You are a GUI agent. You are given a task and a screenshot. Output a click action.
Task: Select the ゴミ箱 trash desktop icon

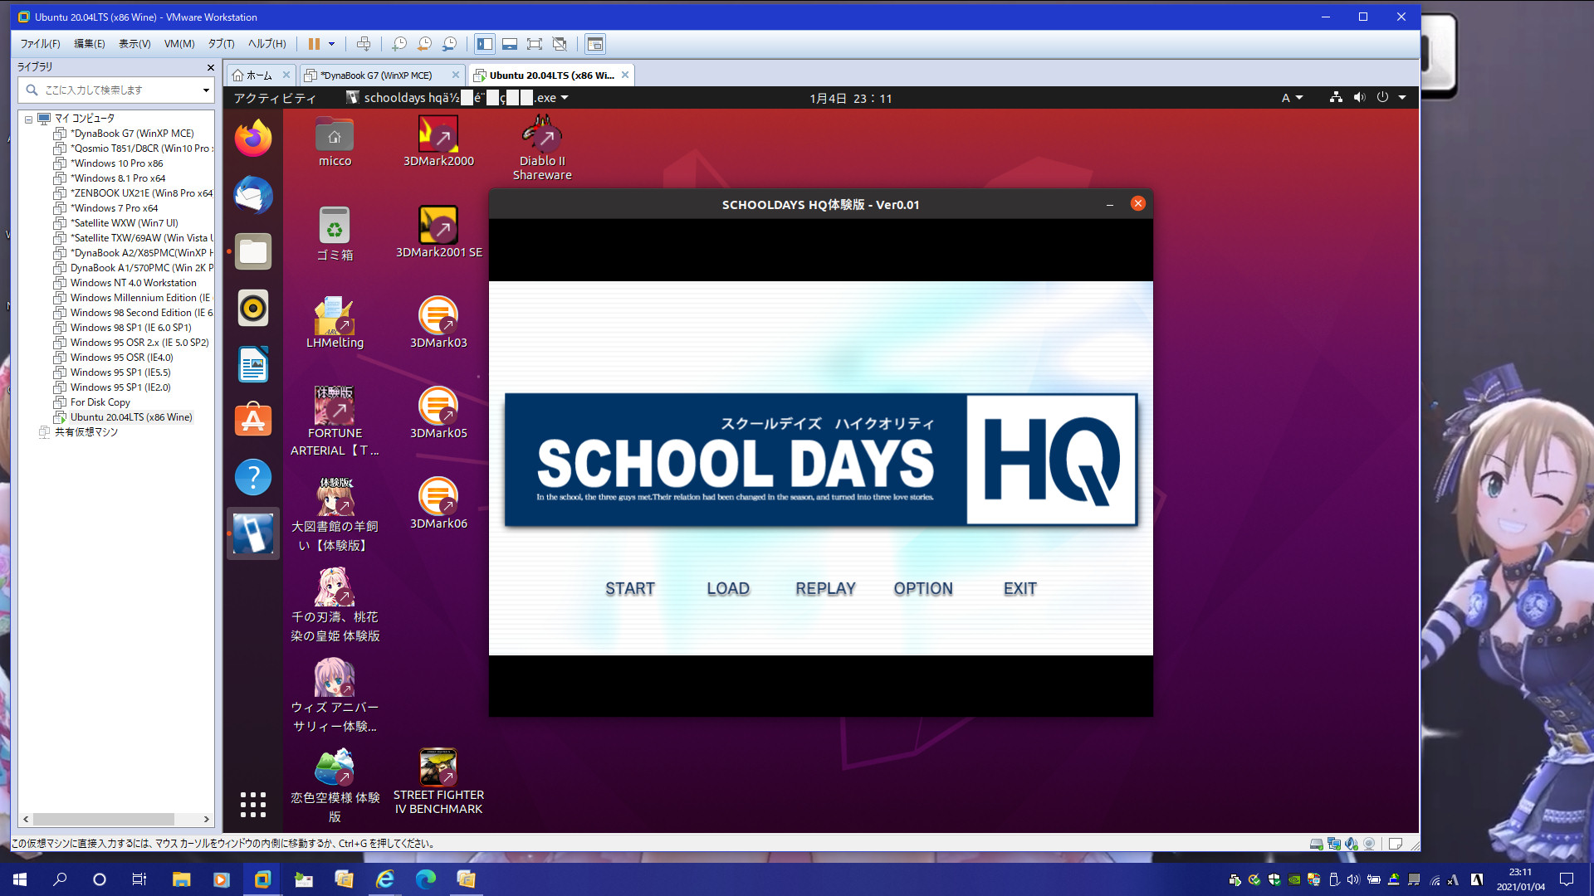click(x=335, y=234)
